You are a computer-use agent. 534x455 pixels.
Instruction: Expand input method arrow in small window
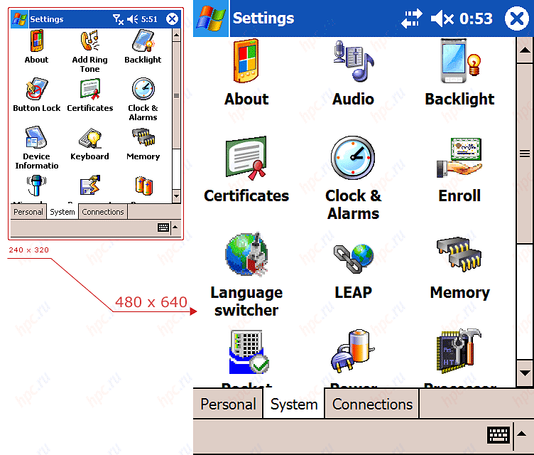(x=175, y=227)
